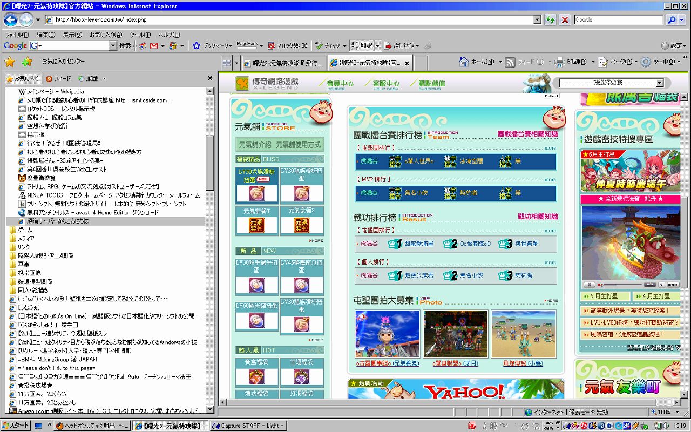Click the 元氣舖介紹 store intro link
This screenshot has height=432, width=691.
pyautogui.click(x=254, y=145)
